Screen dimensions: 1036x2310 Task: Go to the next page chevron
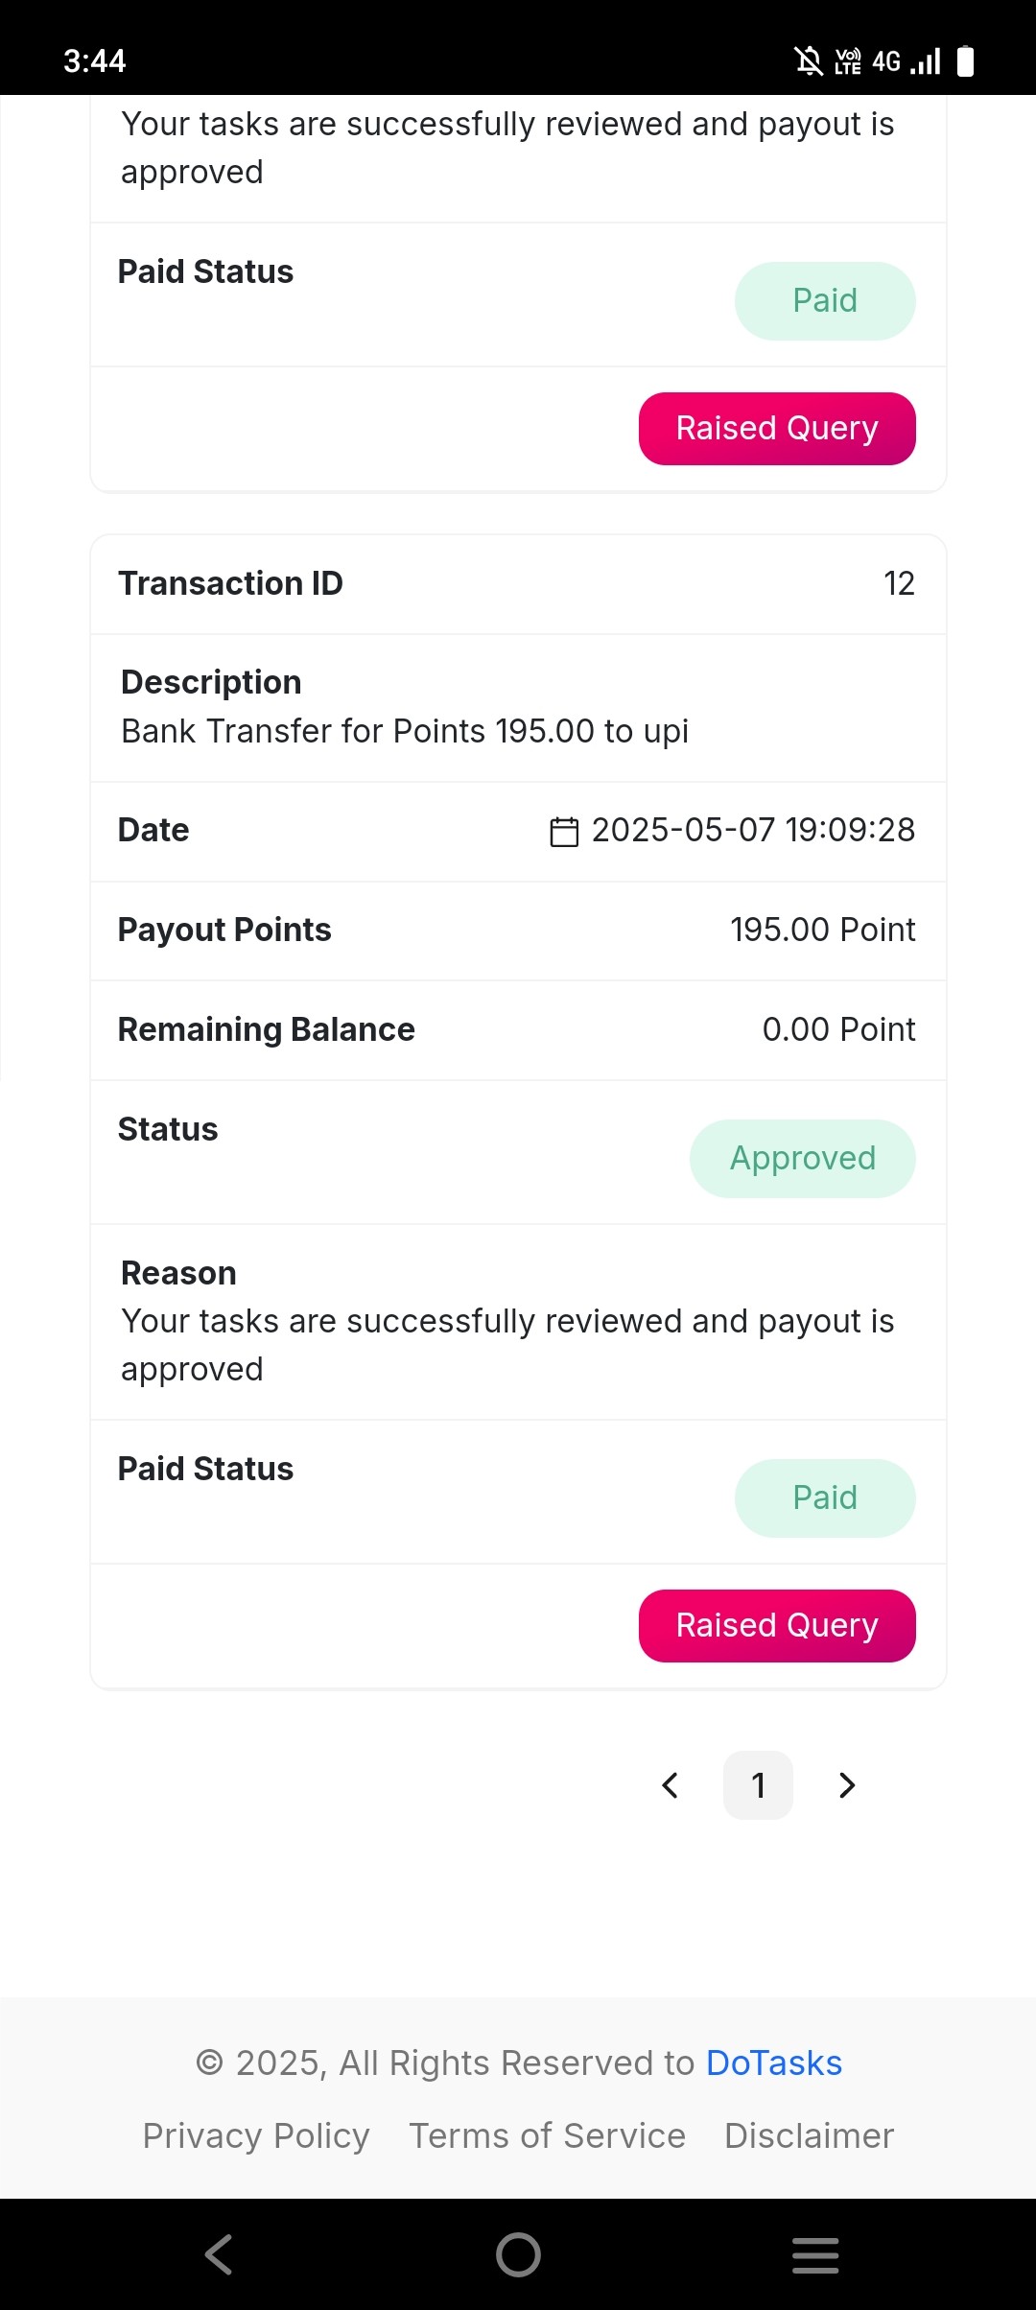(846, 1785)
